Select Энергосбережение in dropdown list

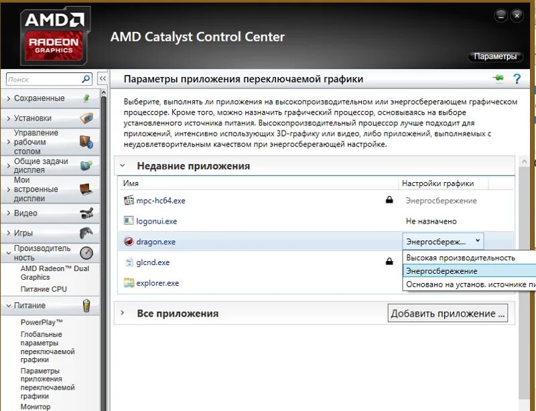tap(470, 271)
